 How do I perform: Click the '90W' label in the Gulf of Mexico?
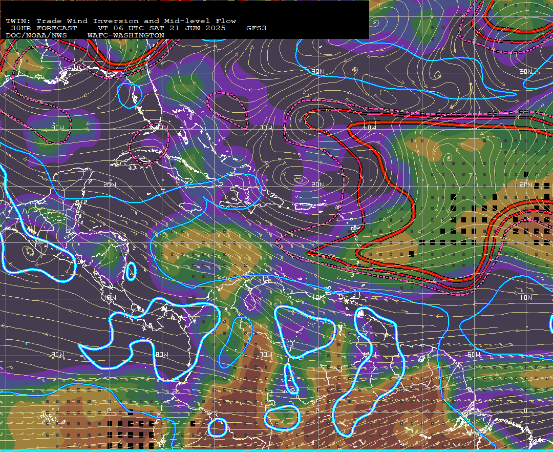(58, 128)
